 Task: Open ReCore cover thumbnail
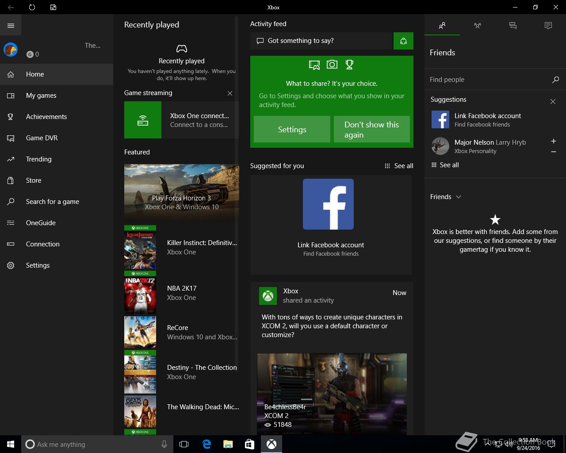[140, 332]
